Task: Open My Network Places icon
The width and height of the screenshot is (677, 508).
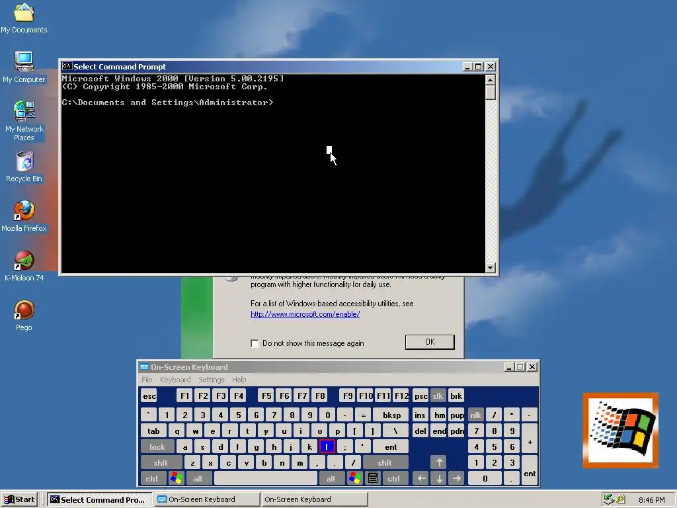Action: [24, 122]
